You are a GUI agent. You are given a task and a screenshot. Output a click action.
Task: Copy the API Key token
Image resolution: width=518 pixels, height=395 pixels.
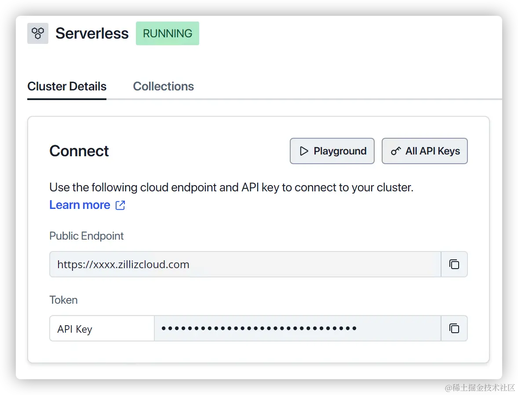(454, 328)
